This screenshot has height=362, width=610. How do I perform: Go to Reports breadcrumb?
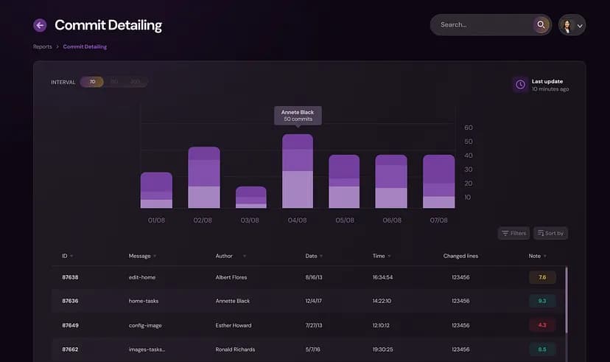point(42,46)
